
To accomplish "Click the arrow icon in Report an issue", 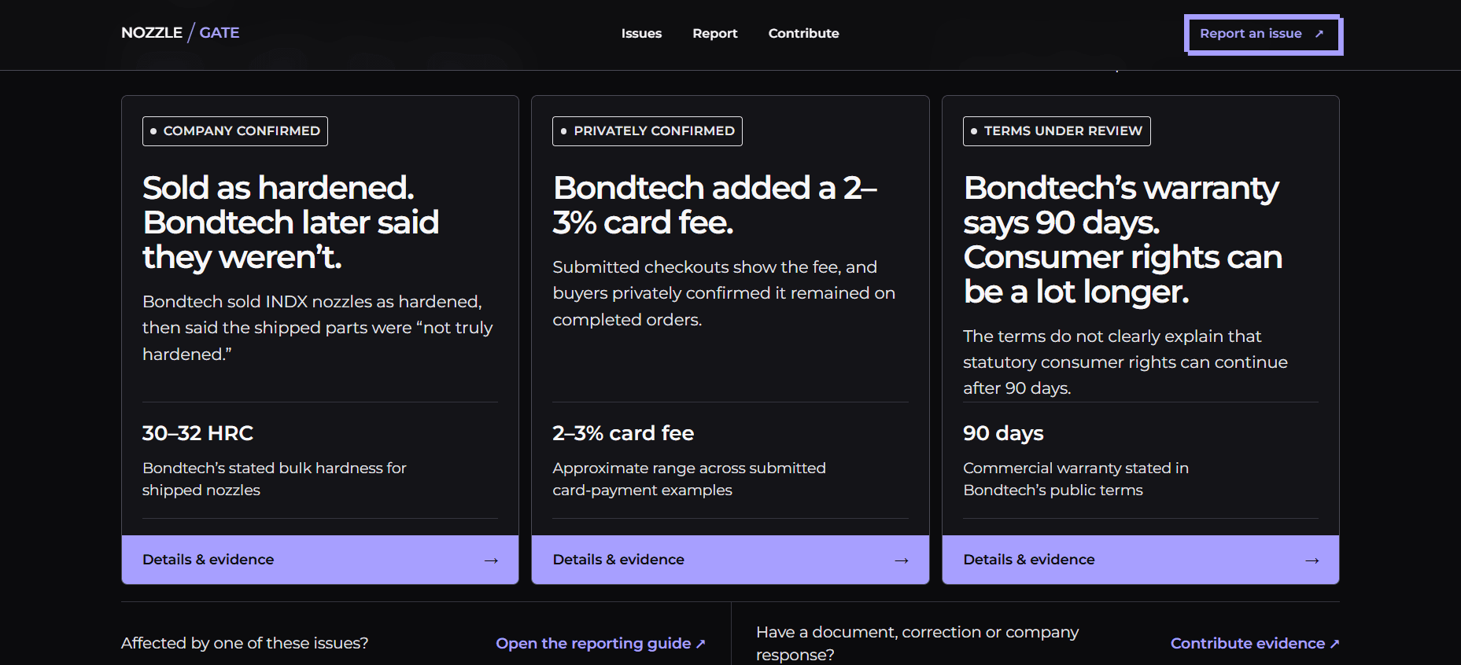I will [x=1319, y=34].
